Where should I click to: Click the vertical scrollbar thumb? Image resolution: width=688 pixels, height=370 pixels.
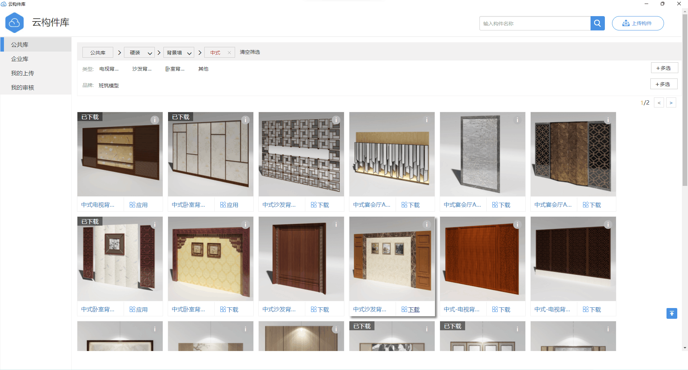[685, 100]
